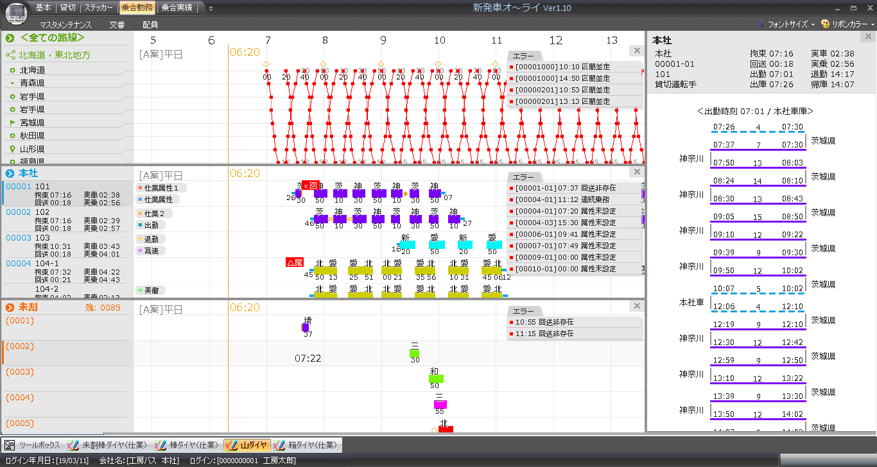Viewport: 877px width, 467px height.
Task: Toggle the 実働 legend chip
Action: pos(150,291)
